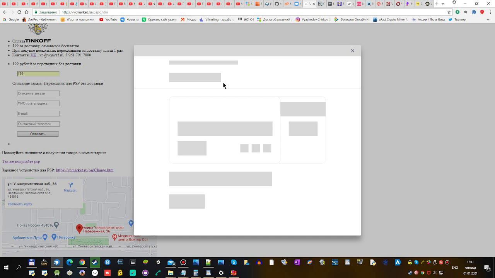Open the Фотошоп Онлайн bookmark
The image size is (495, 278).
(352, 19)
